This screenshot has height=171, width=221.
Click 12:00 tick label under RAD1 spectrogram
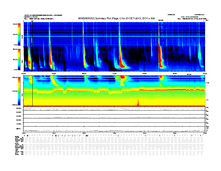point(114,73)
